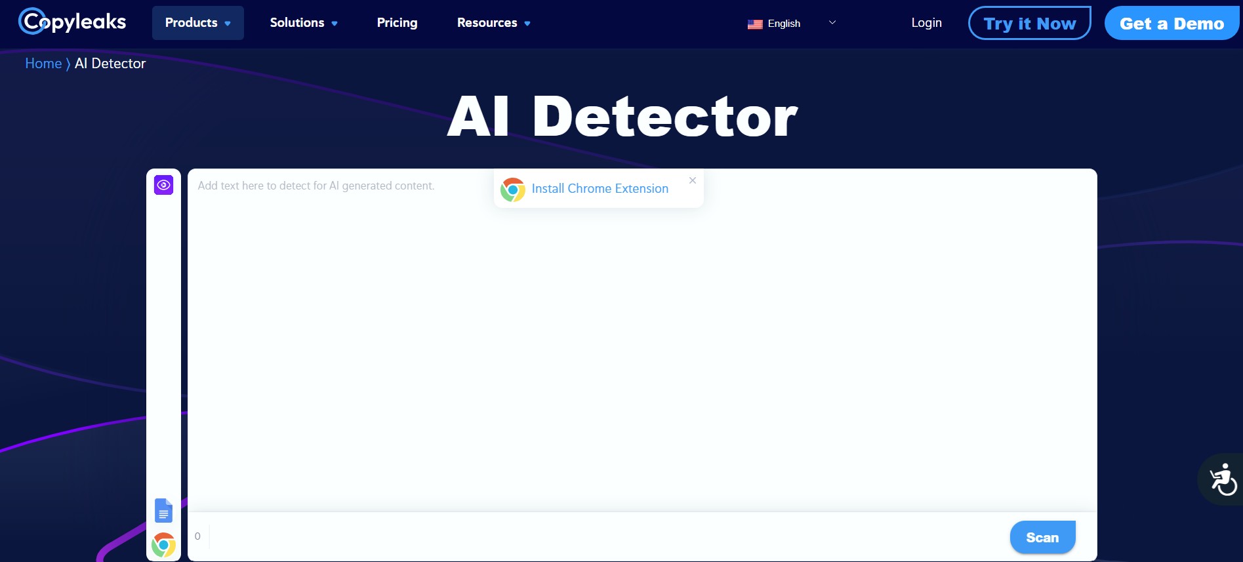Click the Copyleaks logo
The width and height of the screenshot is (1243, 562).
[72, 22]
